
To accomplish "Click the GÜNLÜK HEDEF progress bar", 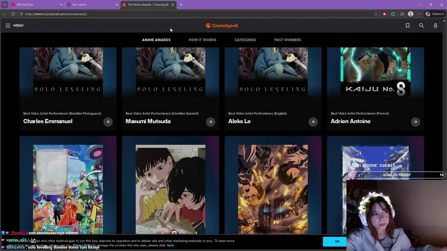I will coord(396,175).
